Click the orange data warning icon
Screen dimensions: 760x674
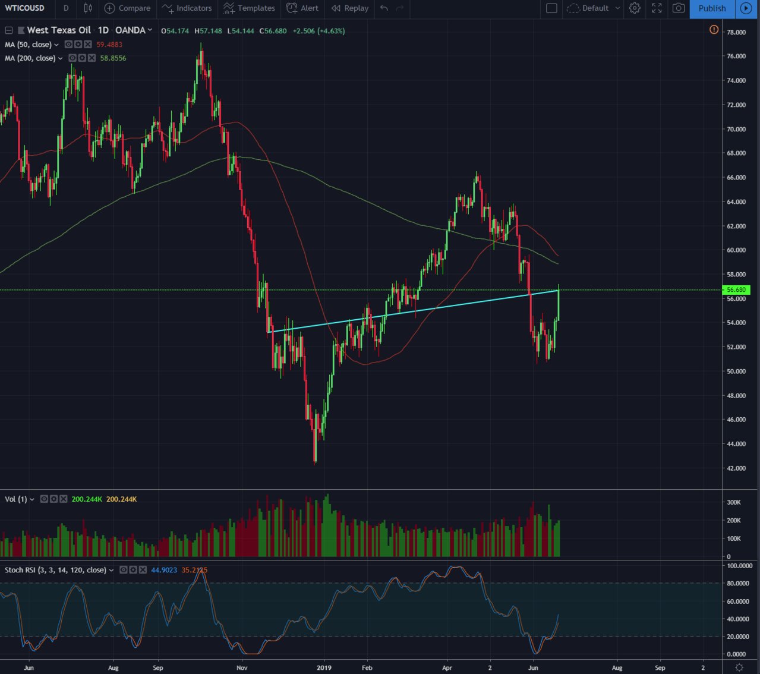(714, 30)
